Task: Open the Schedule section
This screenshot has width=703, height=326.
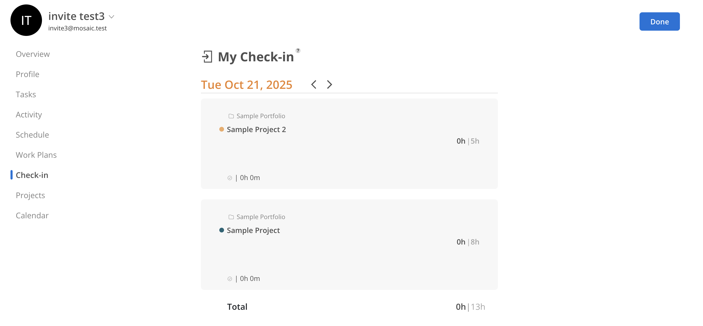Action: click(x=33, y=135)
